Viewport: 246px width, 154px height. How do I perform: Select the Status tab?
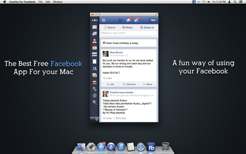click(x=110, y=27)
